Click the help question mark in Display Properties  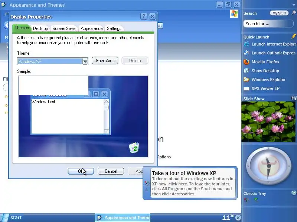(x=144, y=16)
